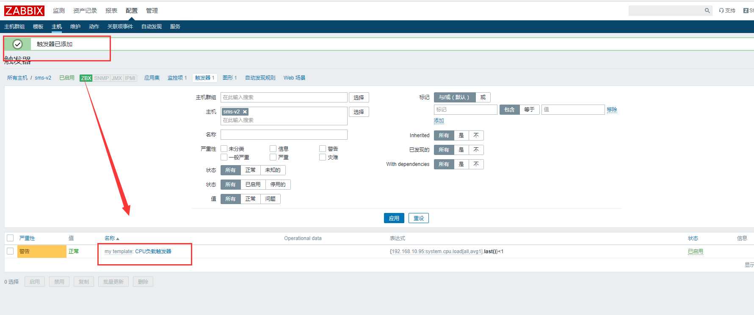Open sms-v2 host breadcrumb link
The image size is (754, 315).
(x=43, y=78)
